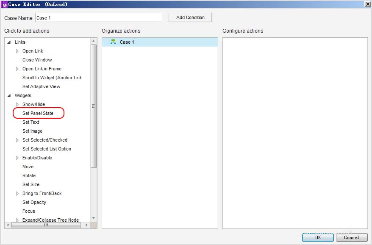The height and width of the screenshot is (245, 372).
Task: Expand the Open Link options
Action: point(17,51)
